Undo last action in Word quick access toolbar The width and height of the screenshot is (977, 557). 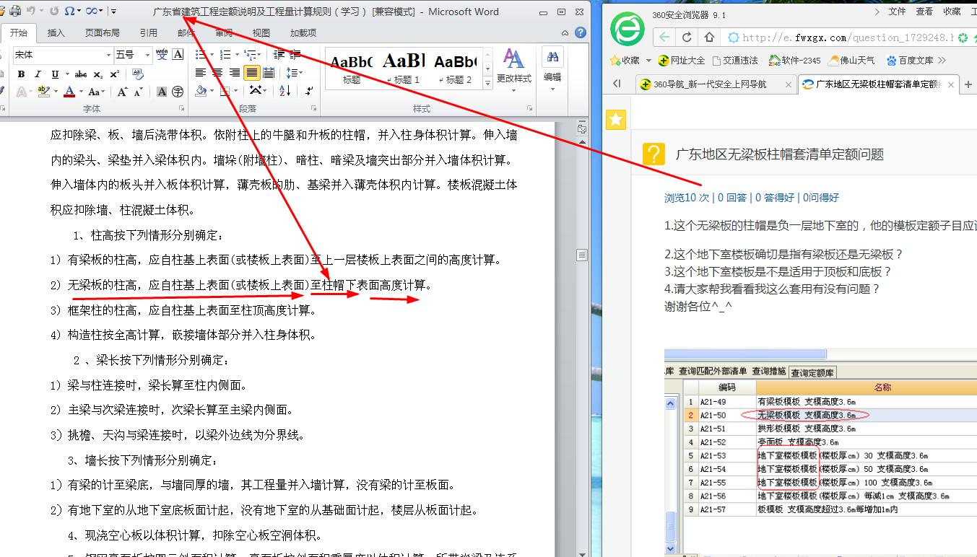(x=30, y=12)
